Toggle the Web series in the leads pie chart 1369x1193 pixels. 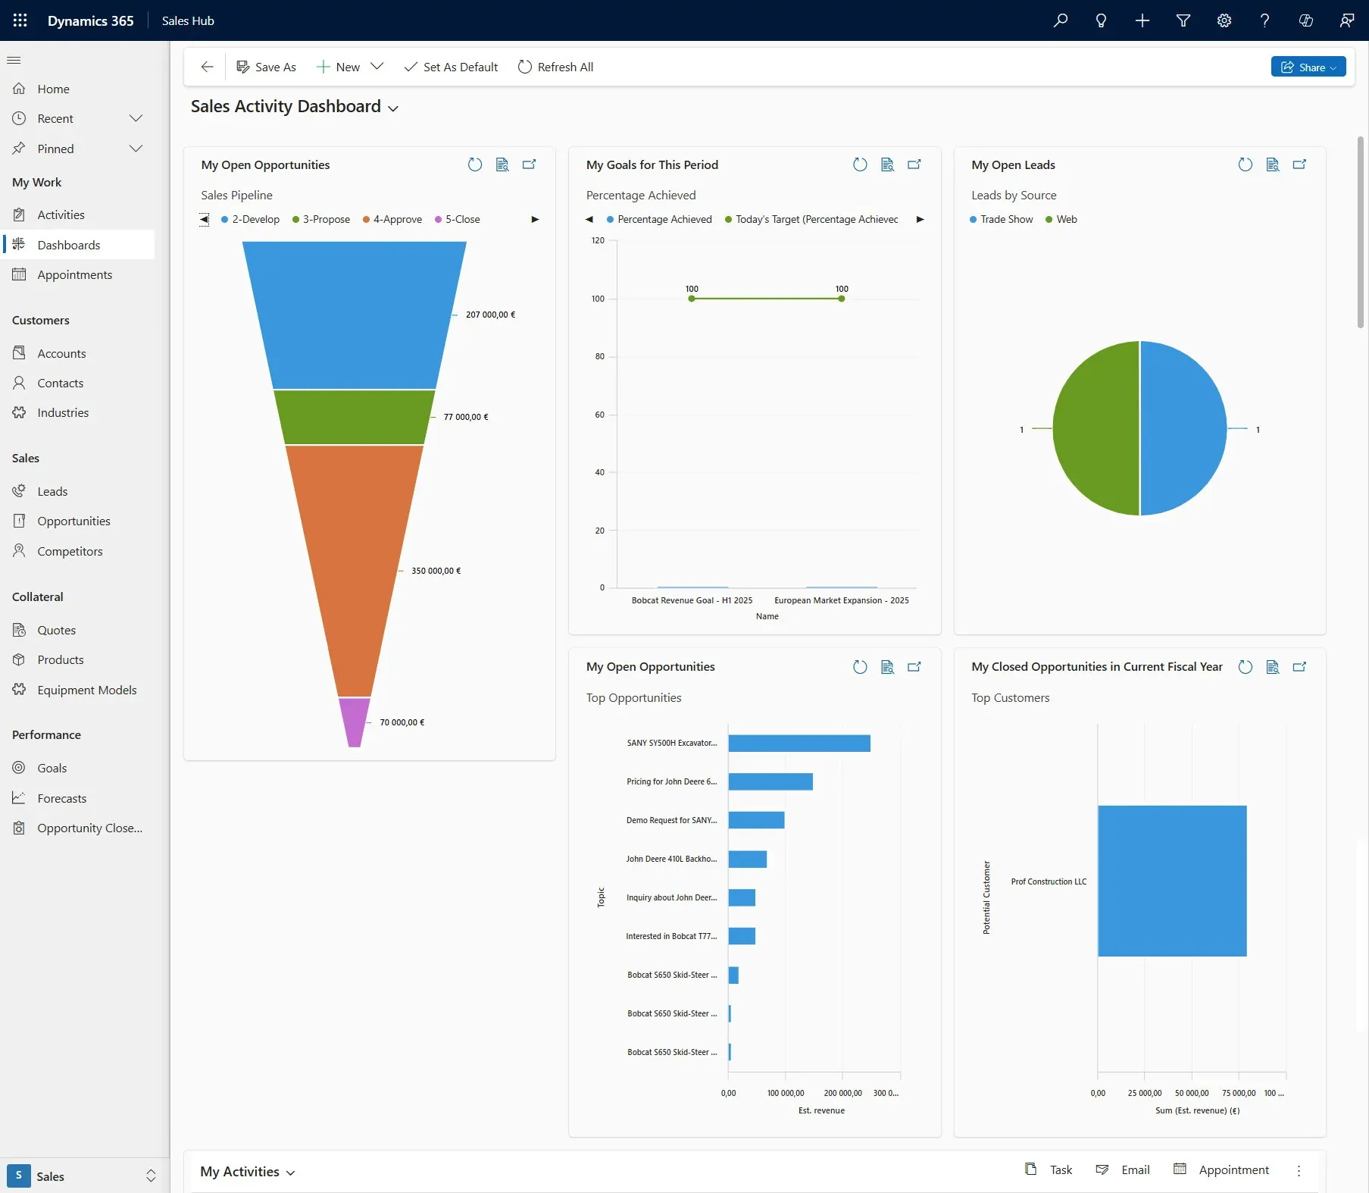click(x=1061, y=219)
